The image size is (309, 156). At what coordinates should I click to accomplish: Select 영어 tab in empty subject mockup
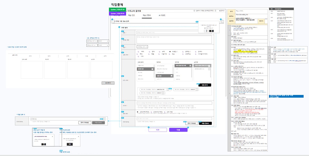point(49,56)
